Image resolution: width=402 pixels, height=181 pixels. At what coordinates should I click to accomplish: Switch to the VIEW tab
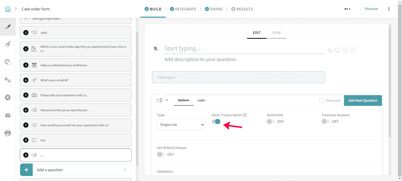(276, 33)
